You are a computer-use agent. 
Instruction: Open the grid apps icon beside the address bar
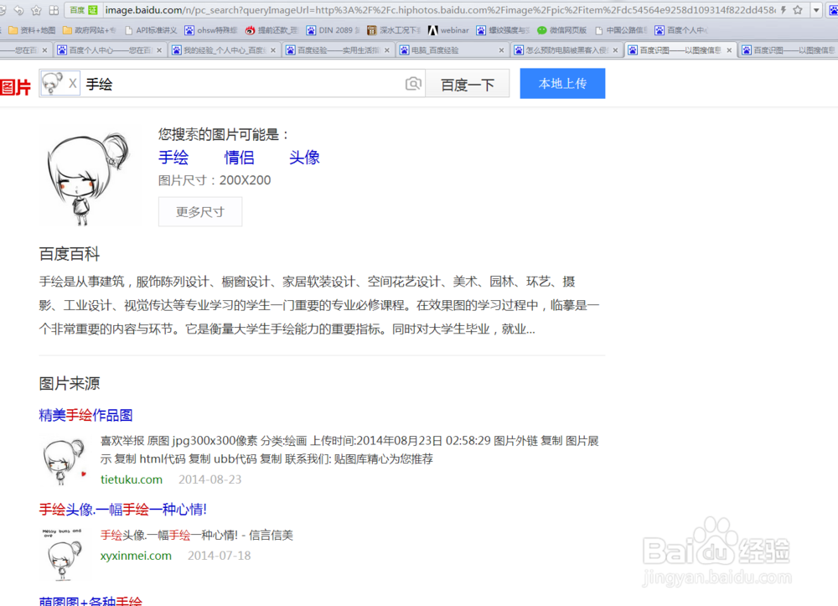click(x=54, y=9)
